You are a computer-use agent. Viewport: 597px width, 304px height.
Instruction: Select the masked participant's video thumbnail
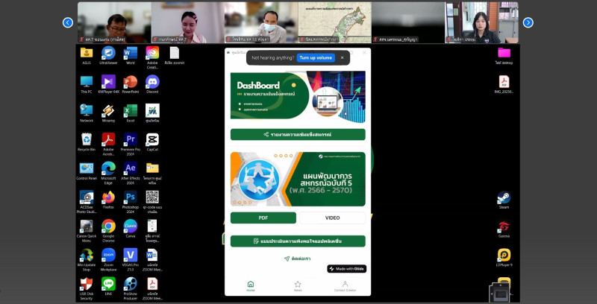(261, 22)
